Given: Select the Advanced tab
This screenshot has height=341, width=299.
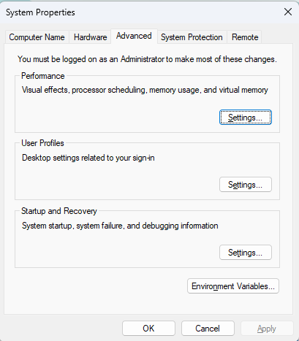Looking at the screenshot, I should click(134, 36).
